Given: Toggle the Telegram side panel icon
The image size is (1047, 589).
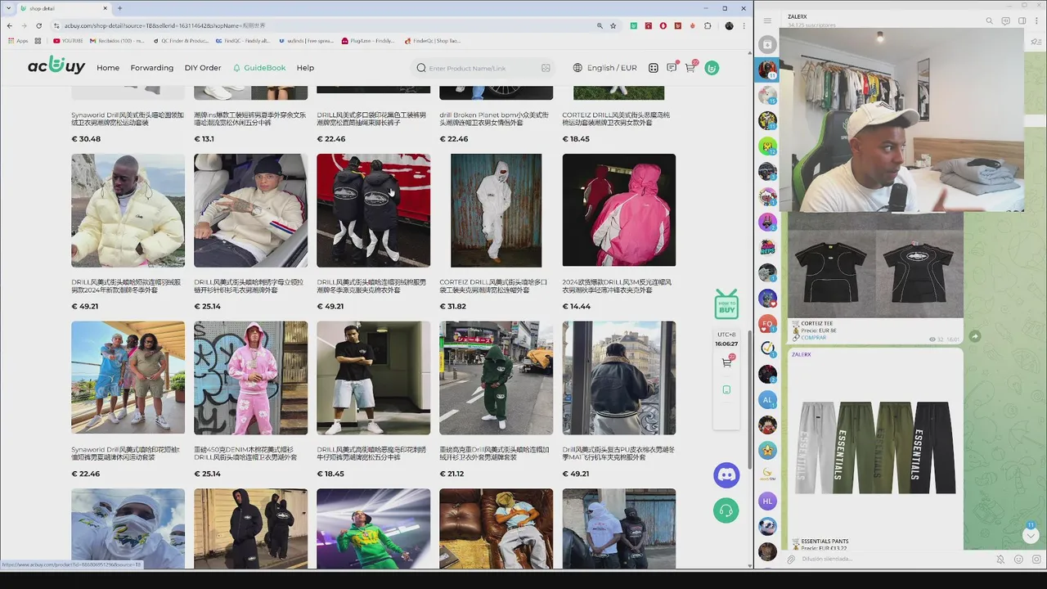Looking at the screenshot, I should coord(1022,20).
